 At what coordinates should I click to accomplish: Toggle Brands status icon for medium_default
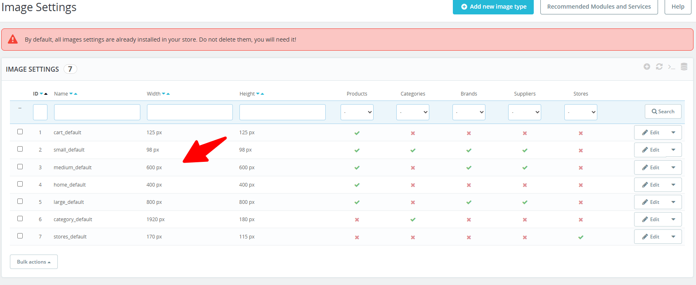click(x=469, y=168)
